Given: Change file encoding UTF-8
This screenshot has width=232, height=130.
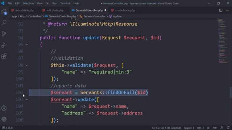Looking at the screenshot, I should (200, 128).
